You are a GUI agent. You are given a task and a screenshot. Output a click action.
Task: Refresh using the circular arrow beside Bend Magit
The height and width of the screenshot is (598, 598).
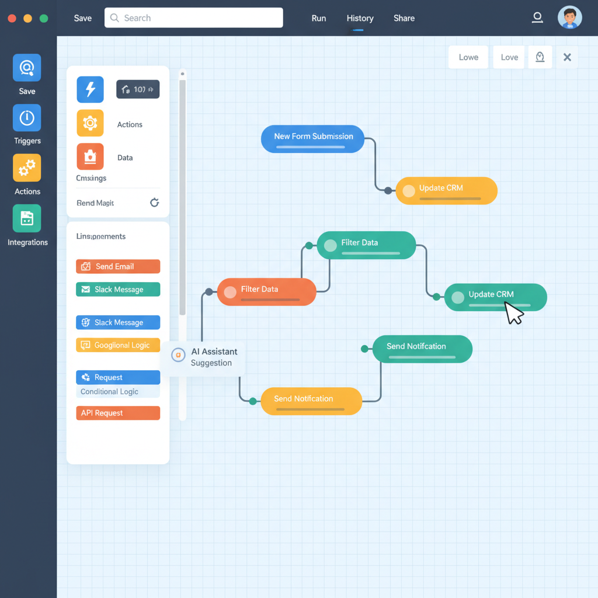[x=154, y=203]
